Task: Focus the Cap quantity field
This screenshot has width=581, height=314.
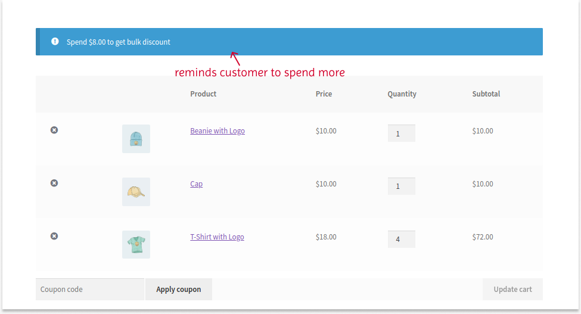Action: pos(401,186)
